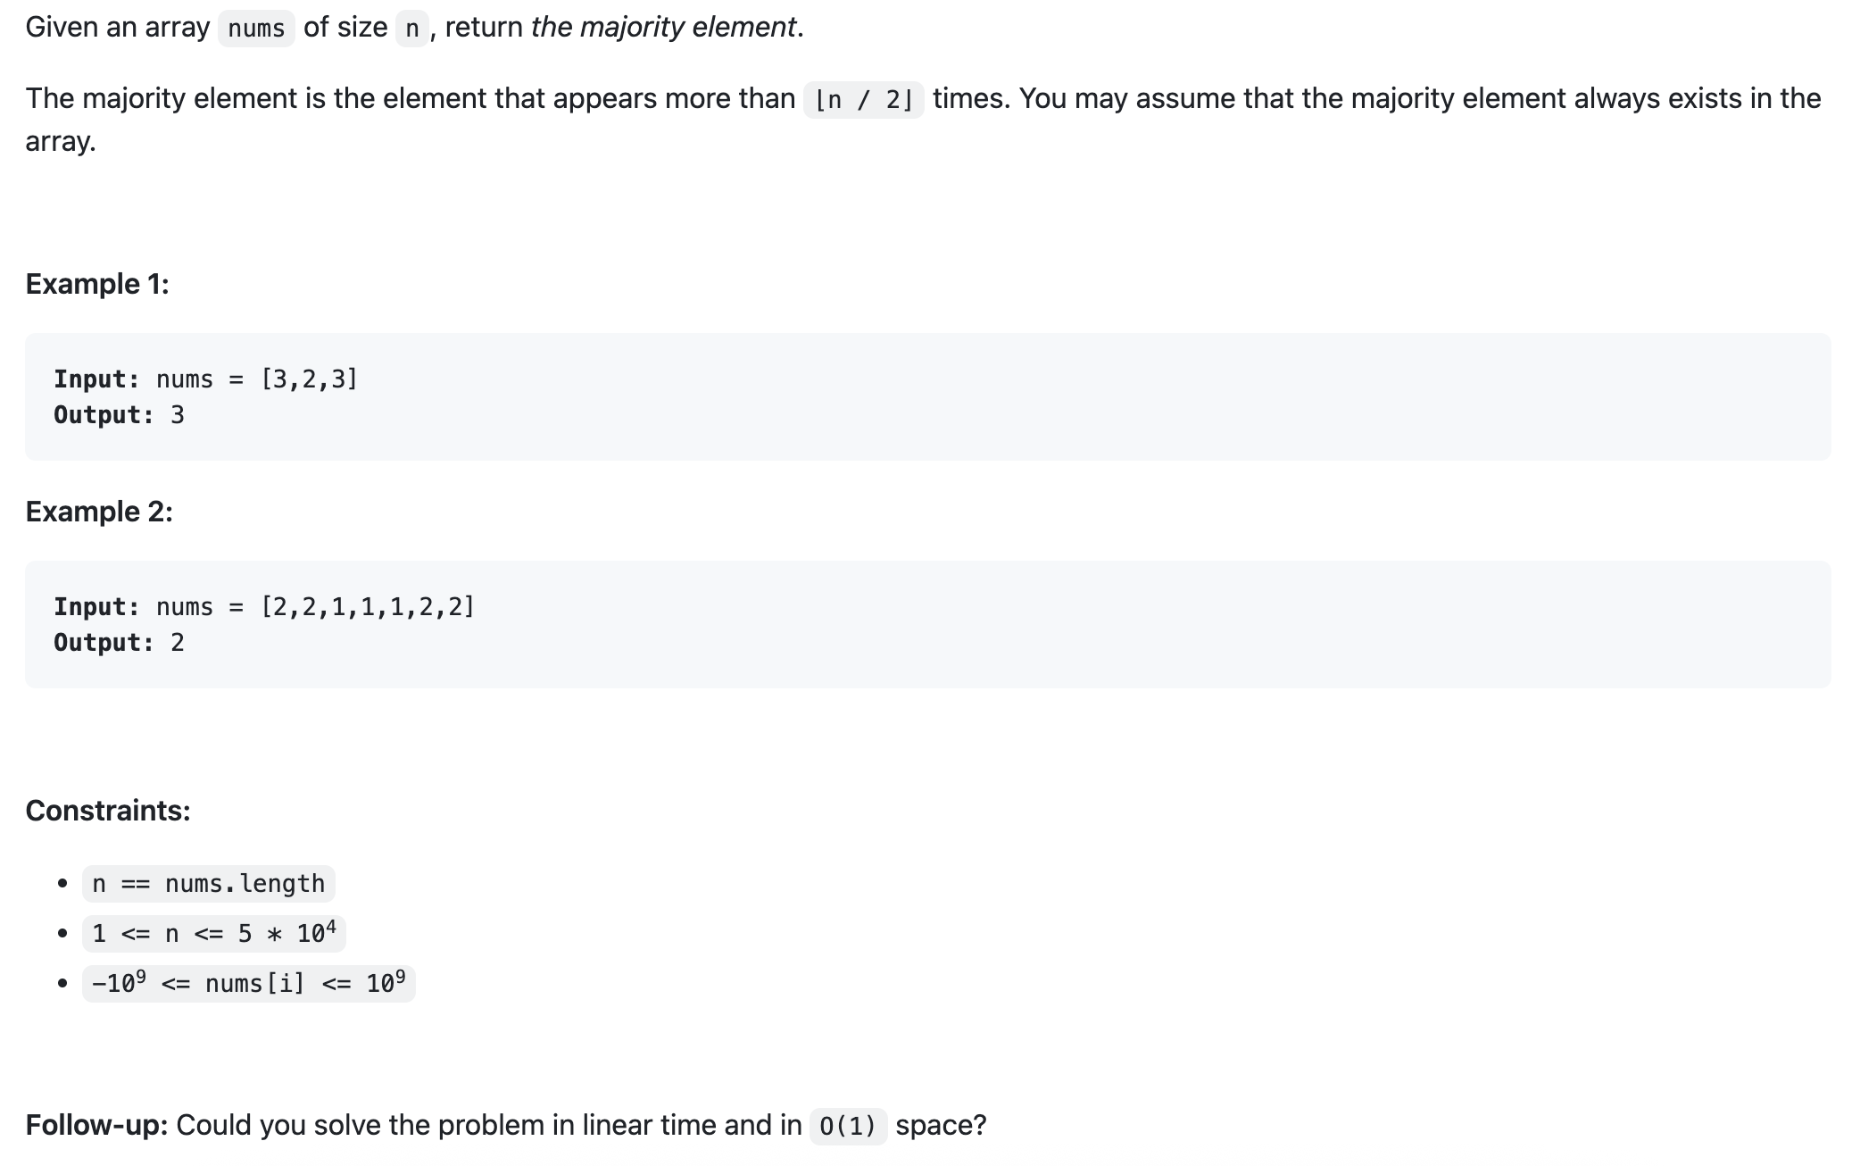Screen dimensions: 1860x1166
Task: Click Example 1 input array [3,2,3]
Action: 309,379
